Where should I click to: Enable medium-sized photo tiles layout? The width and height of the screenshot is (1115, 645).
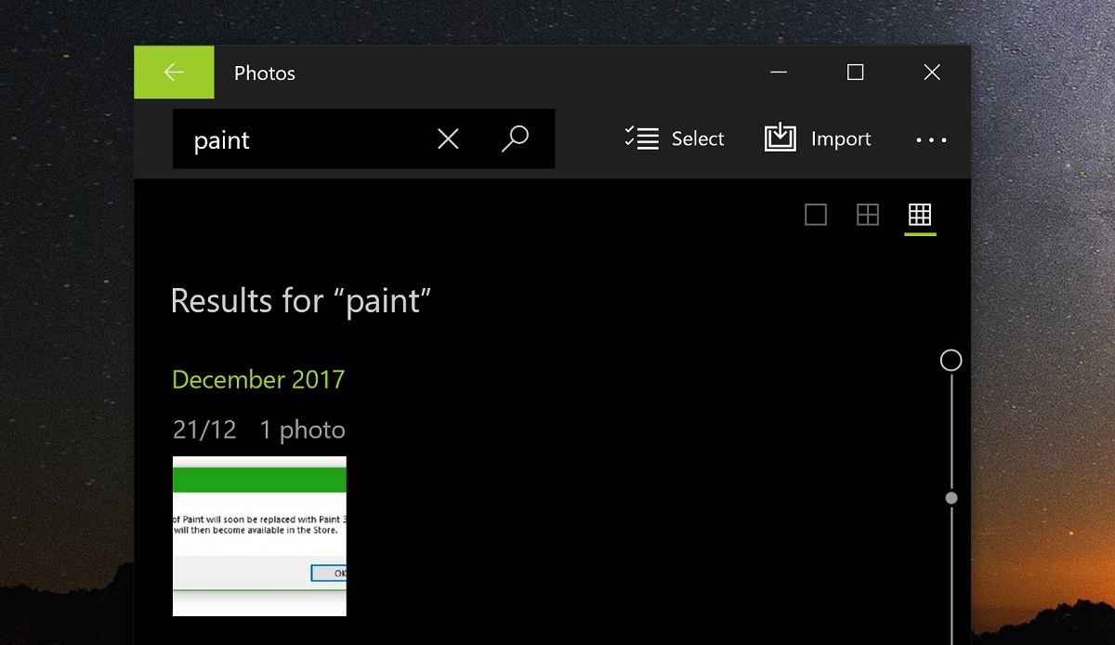[867, 215]
